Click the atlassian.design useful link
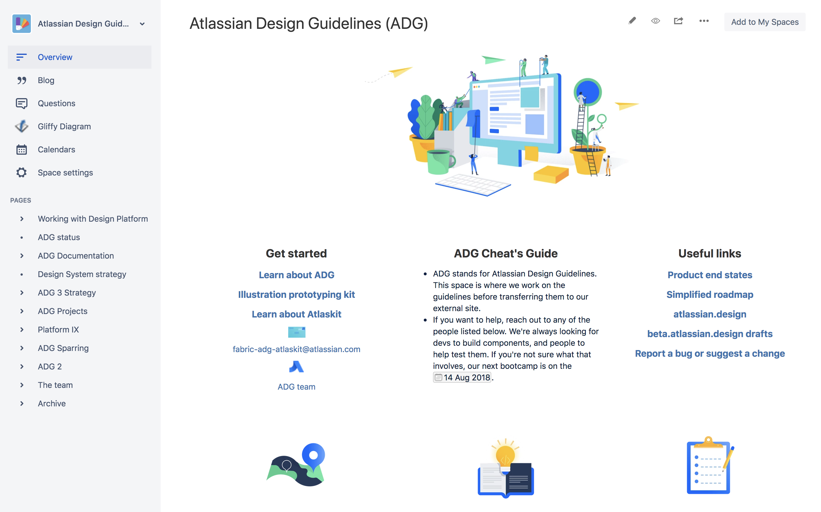Screen dimensions: 821x512 point(710,314)
